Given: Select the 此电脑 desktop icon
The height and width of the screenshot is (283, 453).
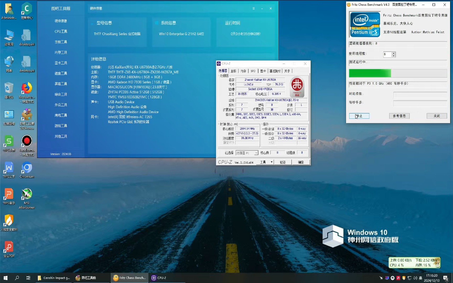Looking at the screenshot, I should point(9,37).
